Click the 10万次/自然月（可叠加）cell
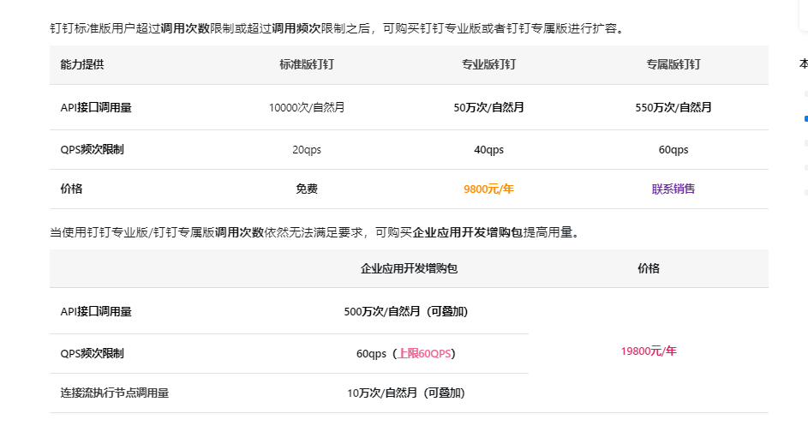 (406, 393)
